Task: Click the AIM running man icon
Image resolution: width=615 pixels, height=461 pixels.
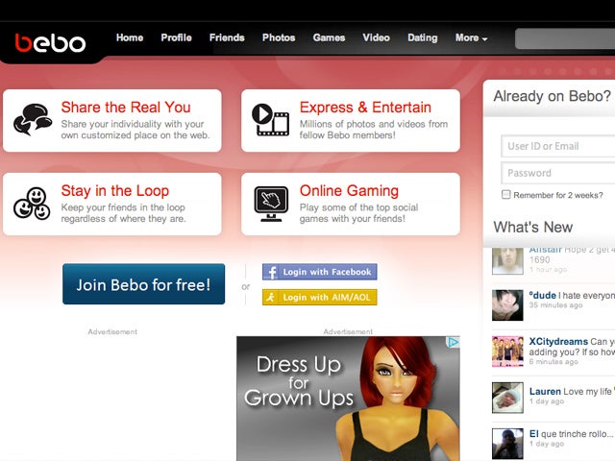Action: tap(271, 297)
